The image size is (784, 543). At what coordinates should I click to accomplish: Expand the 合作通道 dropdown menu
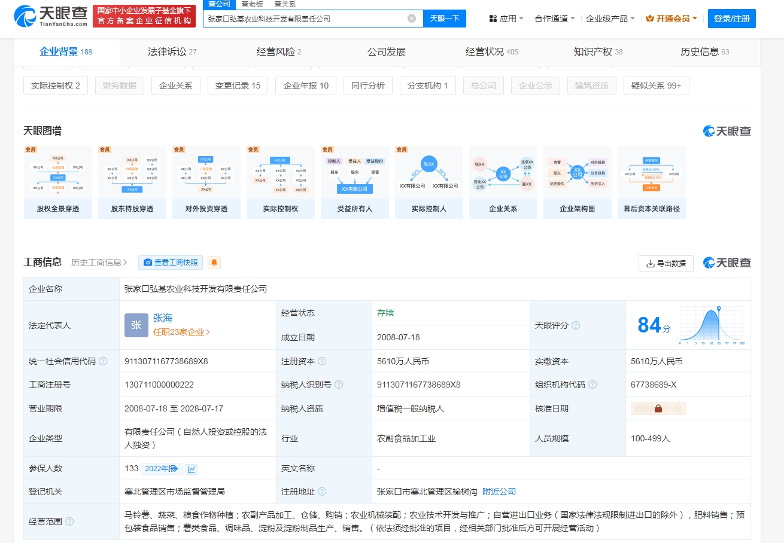(x=555, y=19)
